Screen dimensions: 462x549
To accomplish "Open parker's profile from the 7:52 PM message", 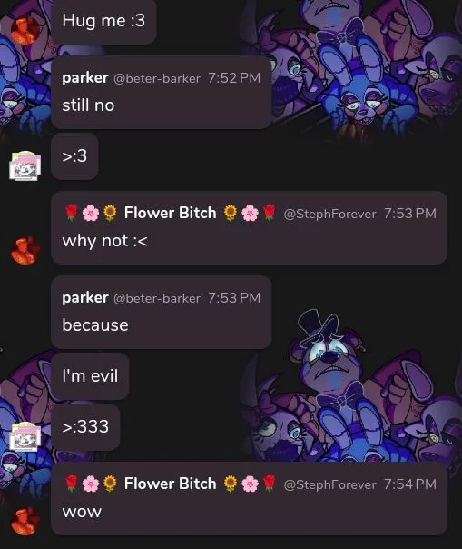I will click(85, 78).
